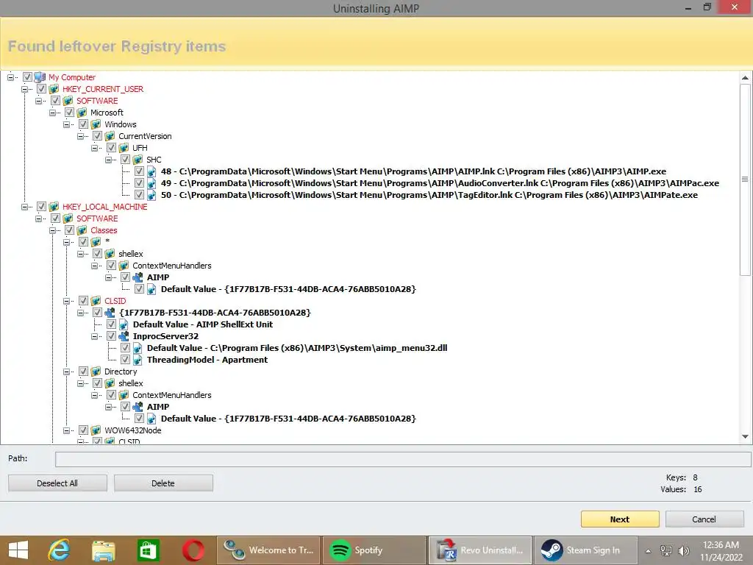Click the Directory key icon
This screenshot has height=565, width=753.
(96, 372)
